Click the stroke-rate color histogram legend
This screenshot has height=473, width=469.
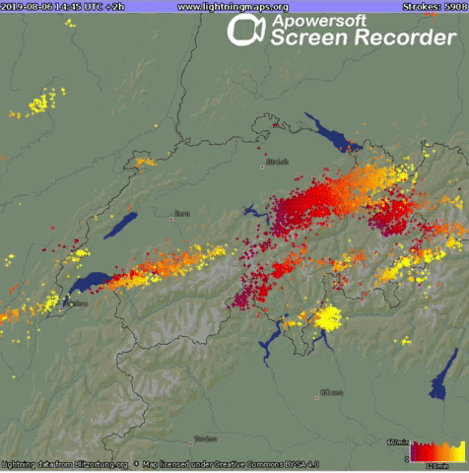pyautogui.click(x=437, y=451)
